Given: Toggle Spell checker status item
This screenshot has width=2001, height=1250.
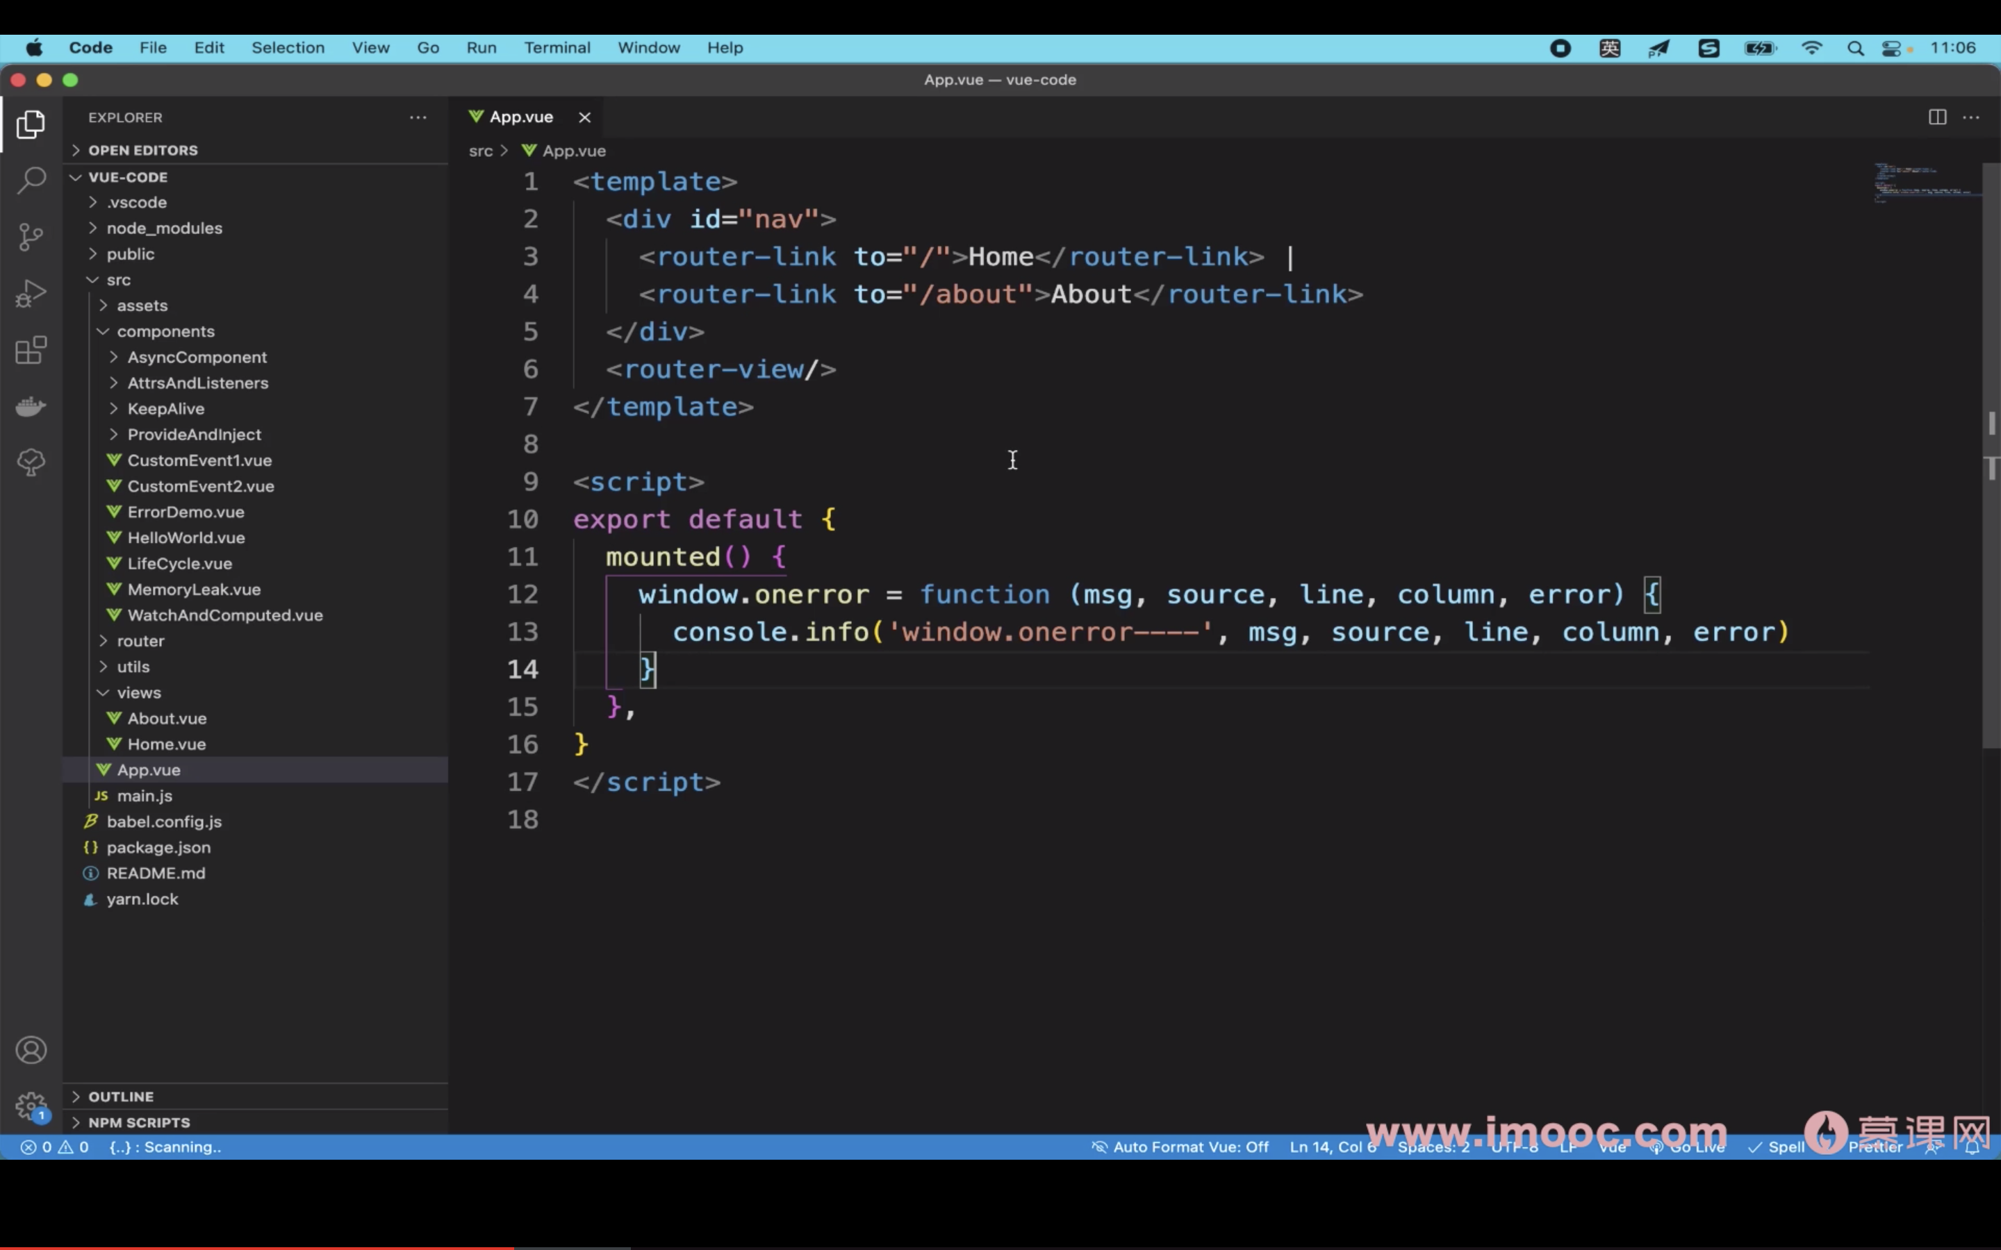Looking at the screenshot, I should coord(1776,1147).
